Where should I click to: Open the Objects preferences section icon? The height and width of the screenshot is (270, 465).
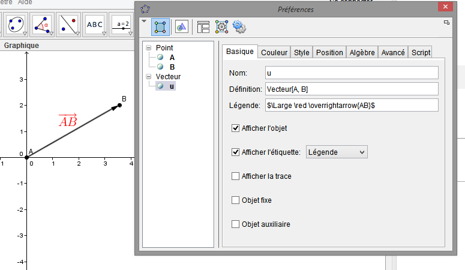point(160,26)
